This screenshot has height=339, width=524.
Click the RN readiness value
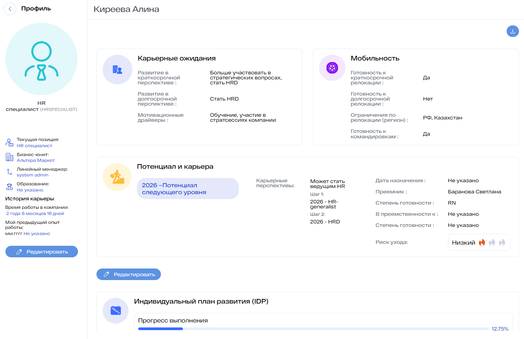452,203
